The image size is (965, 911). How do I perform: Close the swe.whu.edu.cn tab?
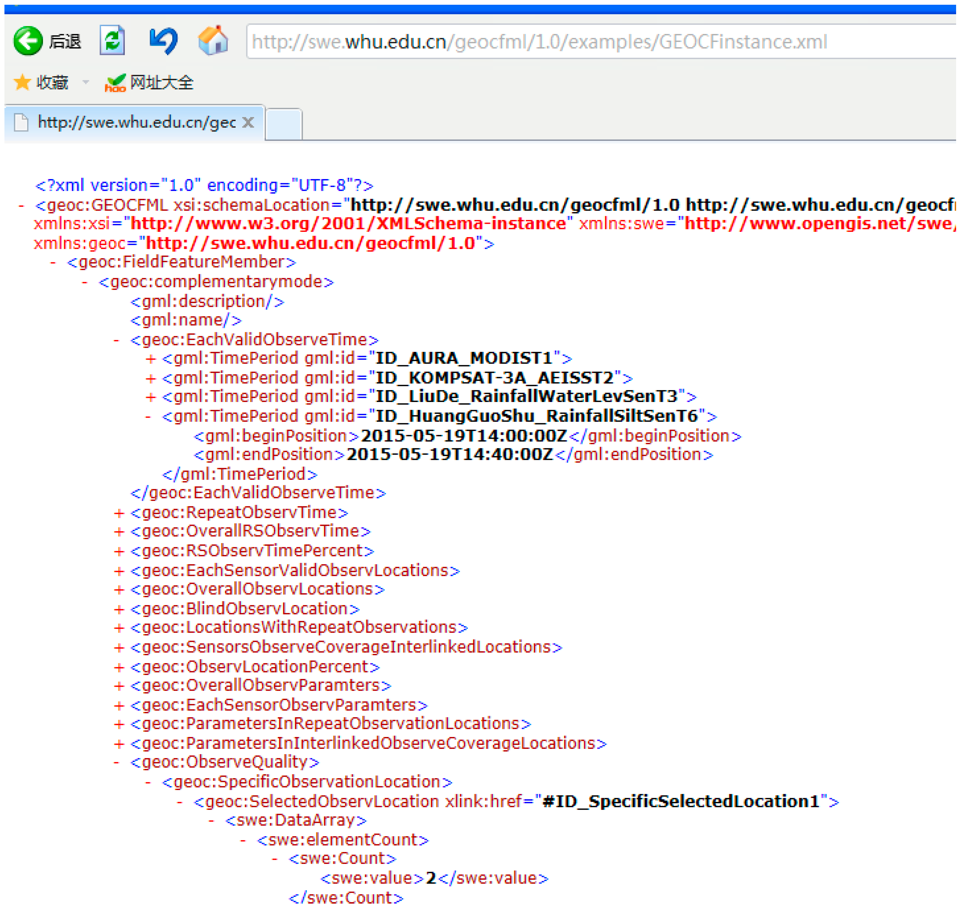pyautogui.click(x=248, y=122)
